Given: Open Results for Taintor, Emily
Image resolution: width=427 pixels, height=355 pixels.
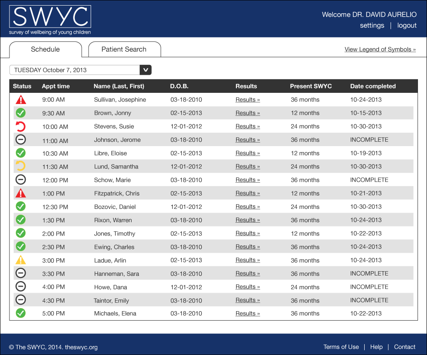Looking at the screenshot, I should [x=248, y=300].
